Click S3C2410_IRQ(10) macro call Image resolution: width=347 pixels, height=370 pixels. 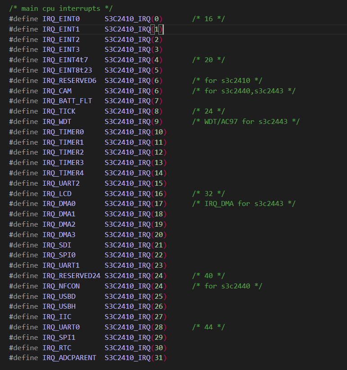point(136,132)
